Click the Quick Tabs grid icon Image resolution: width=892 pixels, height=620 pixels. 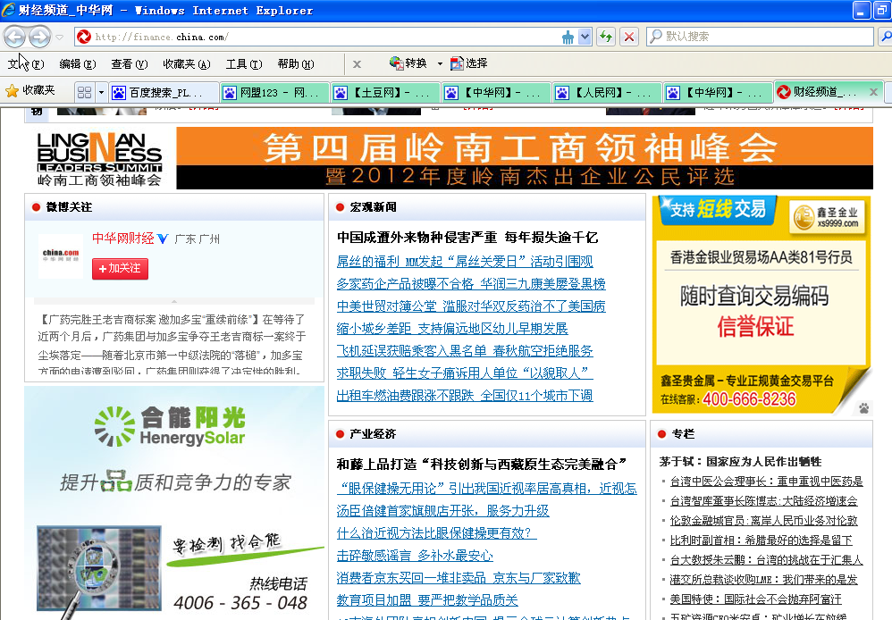84,92
